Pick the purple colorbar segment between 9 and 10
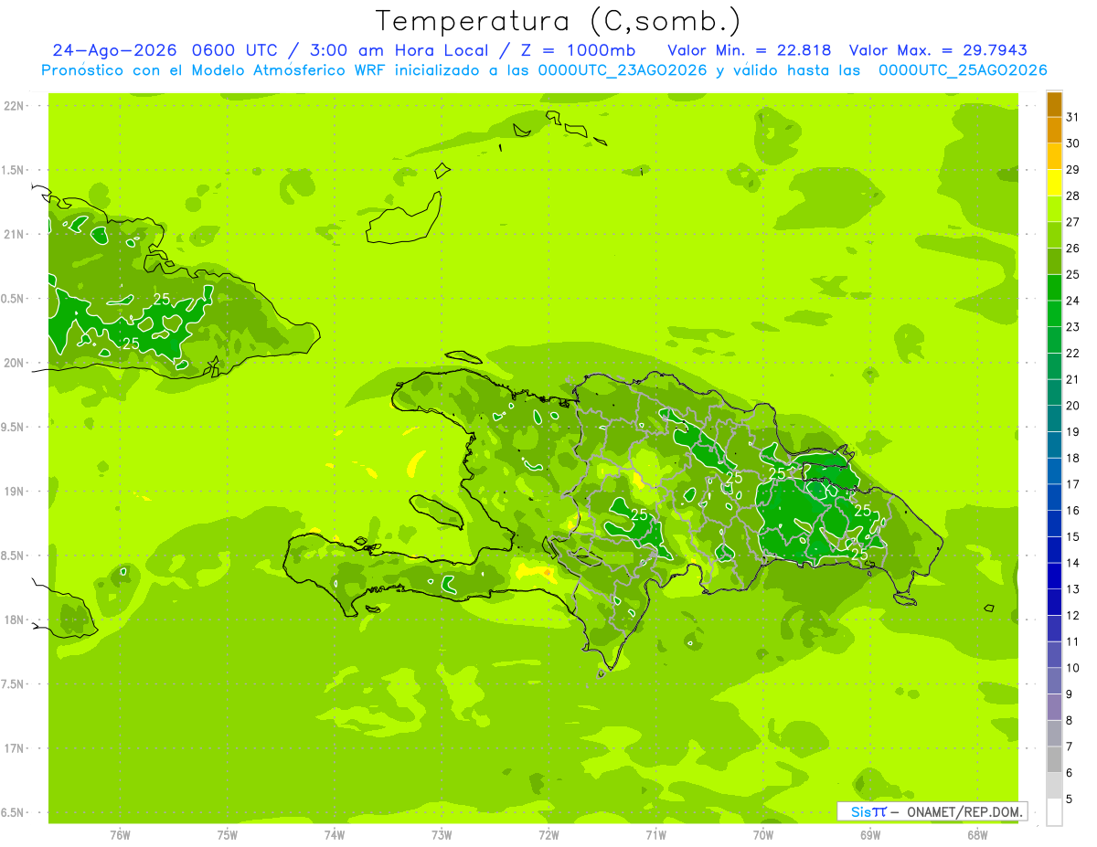The image size is (1097, 847). pyautogui.click(x=1054, y=682)
